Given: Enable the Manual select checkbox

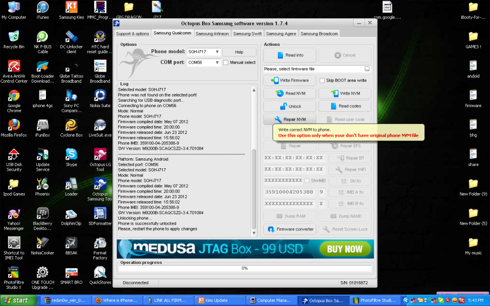Looking at the screenshot, I should (x=226, y=63).
